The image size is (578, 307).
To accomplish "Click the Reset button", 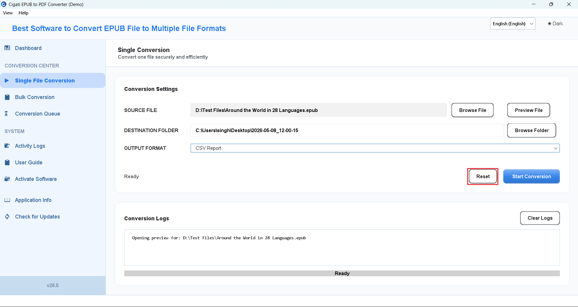I will [483, 176].
